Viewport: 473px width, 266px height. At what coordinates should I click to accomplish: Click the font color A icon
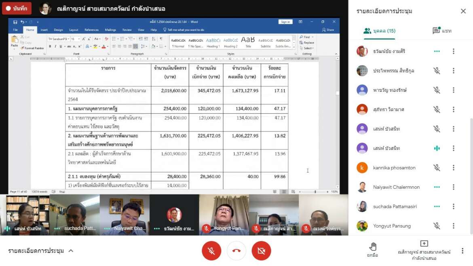click(x=103, y=46)
